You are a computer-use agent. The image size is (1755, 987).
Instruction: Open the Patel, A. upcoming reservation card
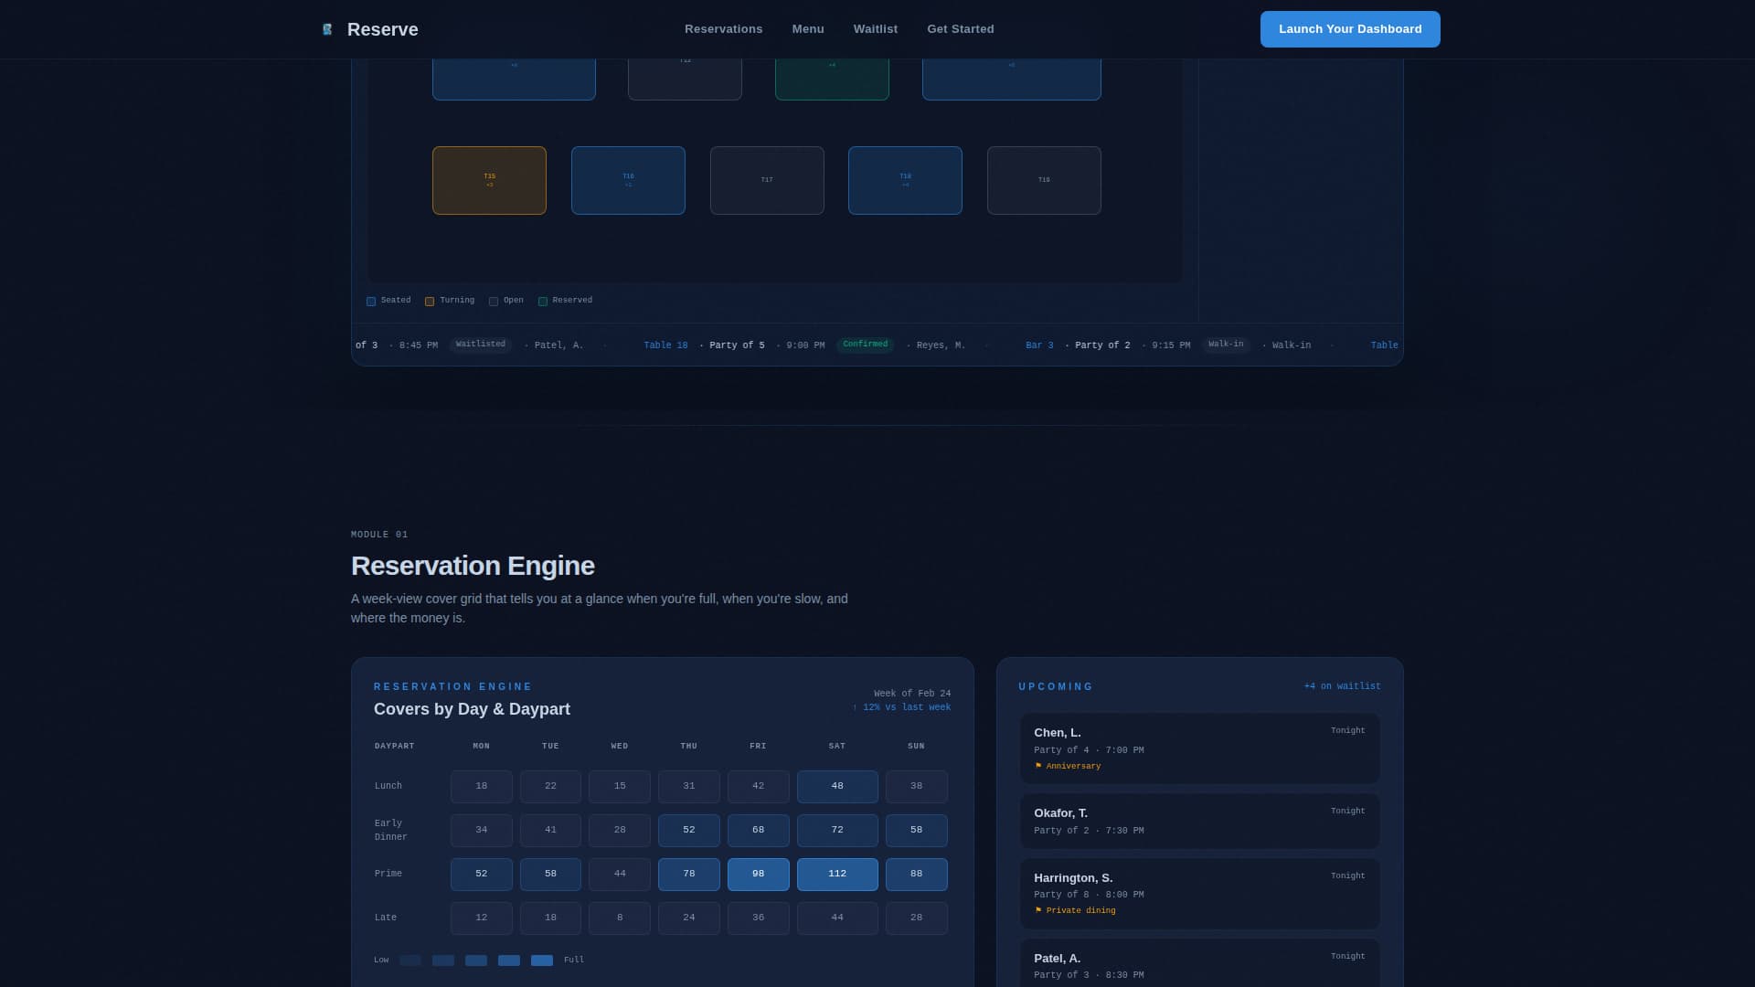[1199, 963]
